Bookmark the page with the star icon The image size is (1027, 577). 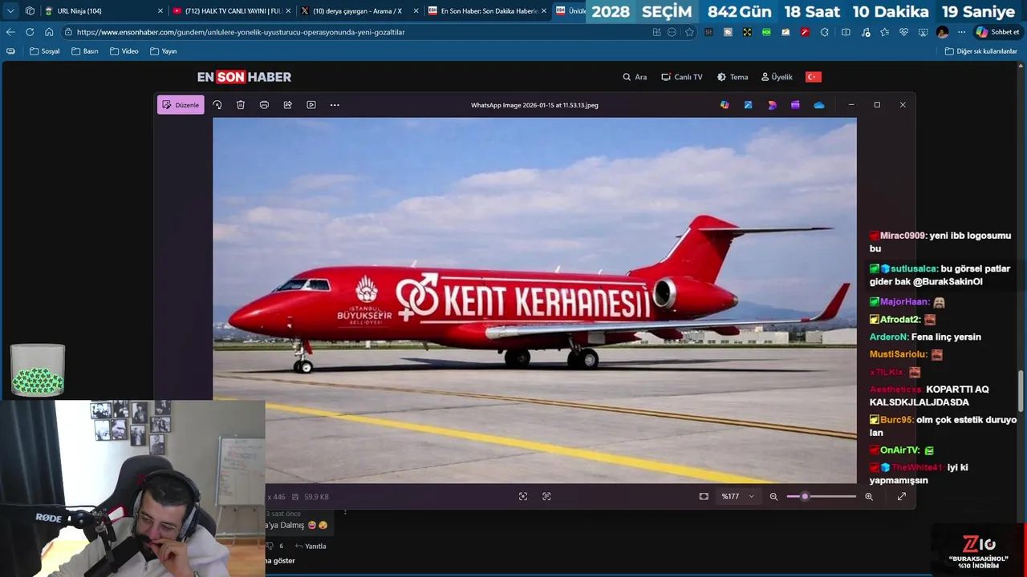coord(689,32)
